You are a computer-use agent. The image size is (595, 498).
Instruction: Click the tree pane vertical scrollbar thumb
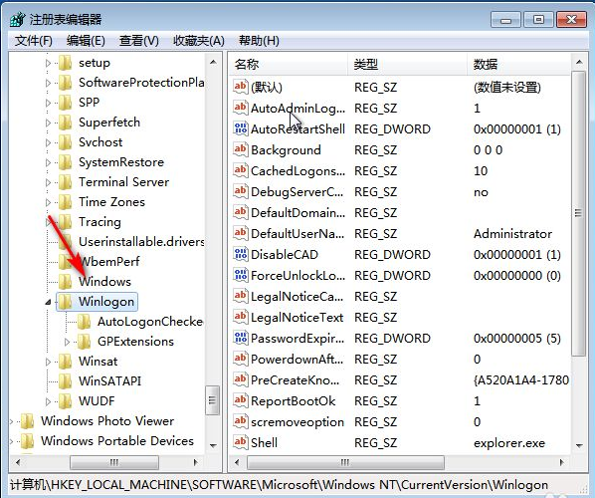coord(213,400)
